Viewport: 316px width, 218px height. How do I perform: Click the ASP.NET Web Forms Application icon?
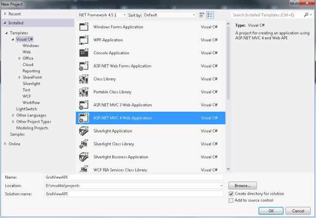click(84, 66)
